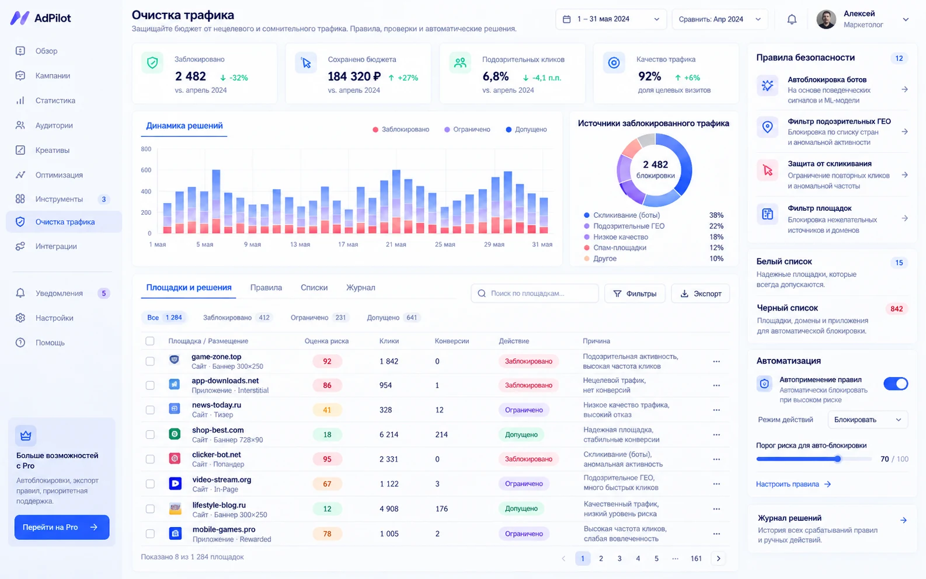The width and height of the screenshot is (926, 579).
Task: Click the Перейти на Pro button
Action: point(62,527)
